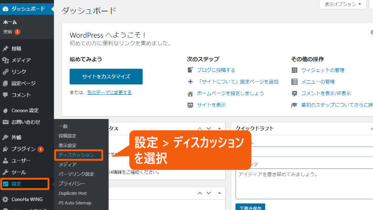Click the 別のテーマに変更する link
The image size is (373, 210).
(110, 92)
